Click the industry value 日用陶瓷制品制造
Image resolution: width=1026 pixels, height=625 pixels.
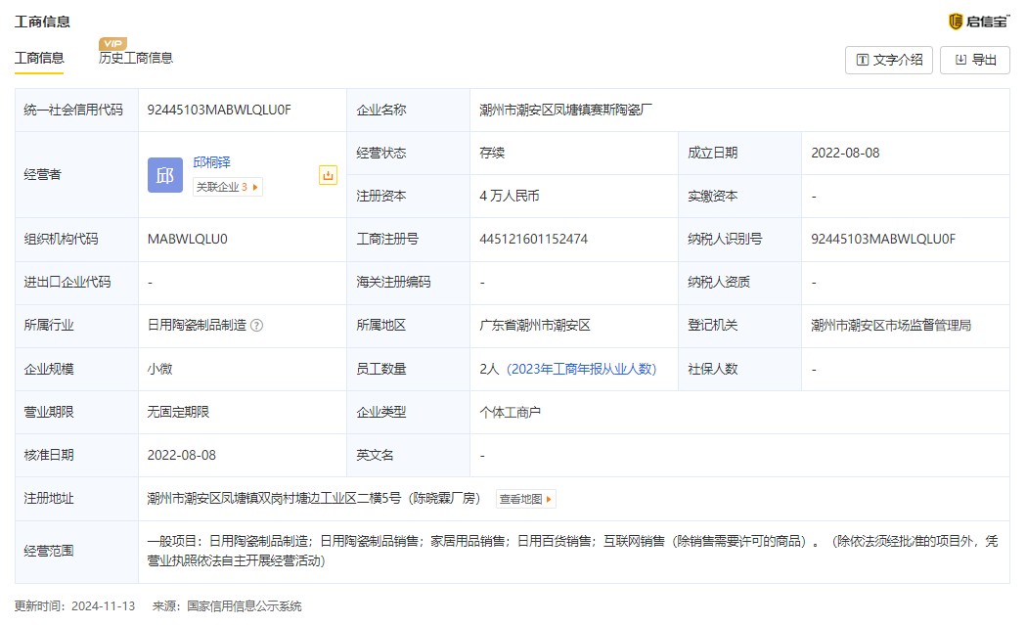pyautogui.click(x=197, y=326)
